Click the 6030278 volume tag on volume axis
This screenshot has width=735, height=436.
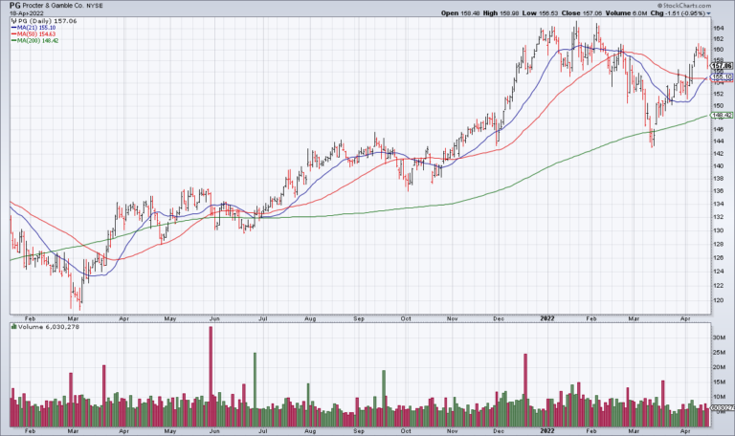point(723,408)
